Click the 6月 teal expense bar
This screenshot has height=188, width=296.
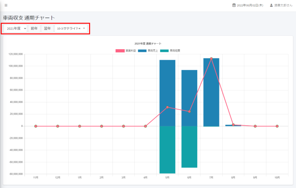[x=189, y=147]
